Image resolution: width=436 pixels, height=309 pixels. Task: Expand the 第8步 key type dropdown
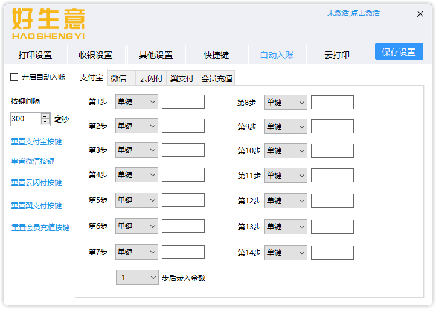click(x=286, y=102)
